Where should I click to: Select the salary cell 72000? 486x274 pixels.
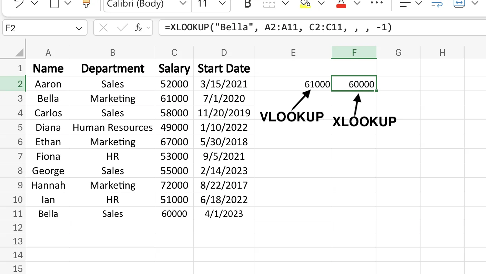tap(174, 185)
